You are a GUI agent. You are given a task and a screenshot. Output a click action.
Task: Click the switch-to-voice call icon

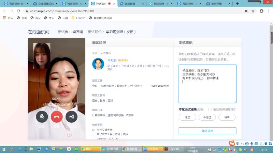tap(71, 117)
